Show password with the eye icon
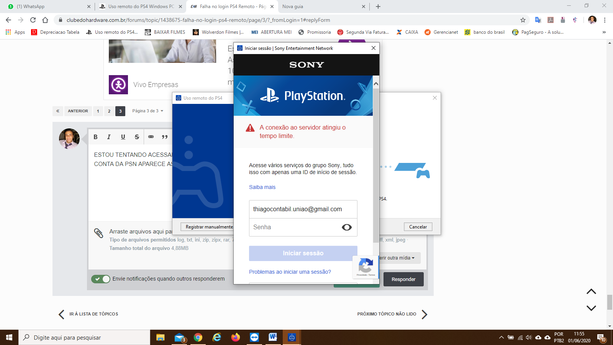613x345 pixels. pyautogui.click(x=347, y=227)
